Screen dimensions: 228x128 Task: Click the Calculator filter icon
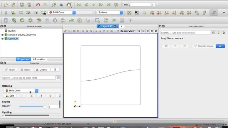(6, 21)
